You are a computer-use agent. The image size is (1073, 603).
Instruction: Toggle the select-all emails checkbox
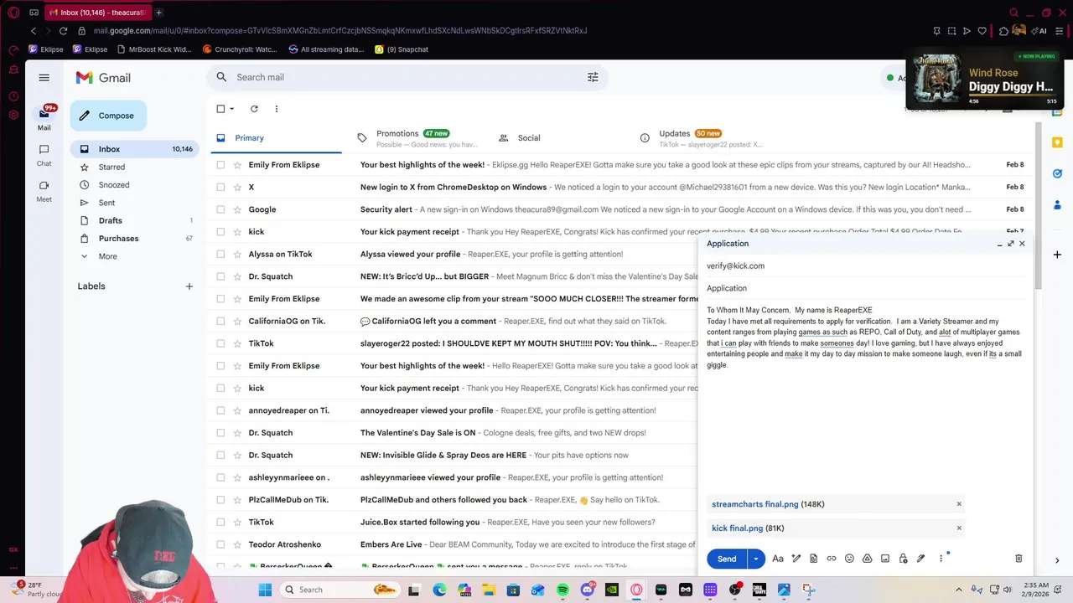click(220, 109)
